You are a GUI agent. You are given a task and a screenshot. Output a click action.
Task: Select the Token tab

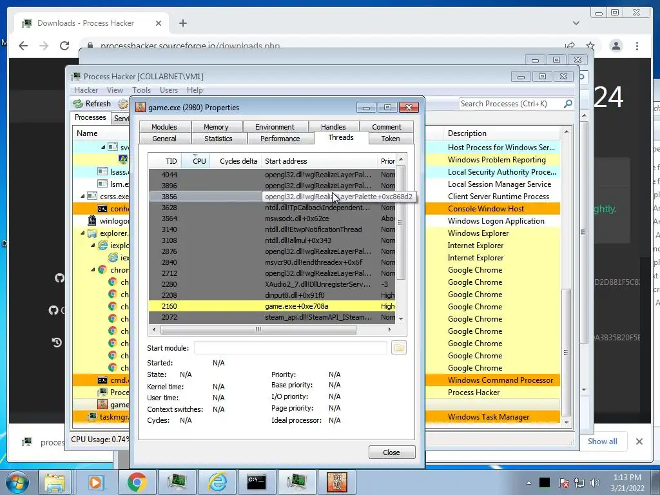(x=391, y=139)
